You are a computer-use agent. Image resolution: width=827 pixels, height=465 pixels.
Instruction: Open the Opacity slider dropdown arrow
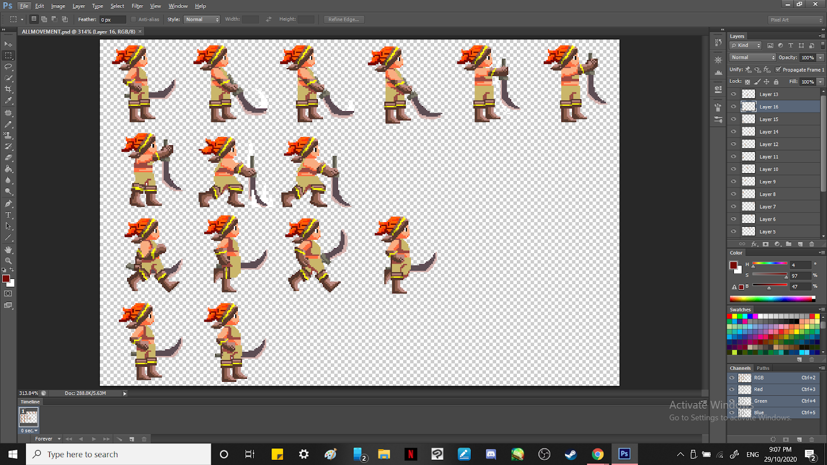coord(820,57)
